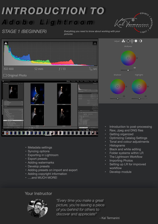Click the '52 mm' focal length text
The height and width of the screenshot is (224, 158).
click(39, 69)
